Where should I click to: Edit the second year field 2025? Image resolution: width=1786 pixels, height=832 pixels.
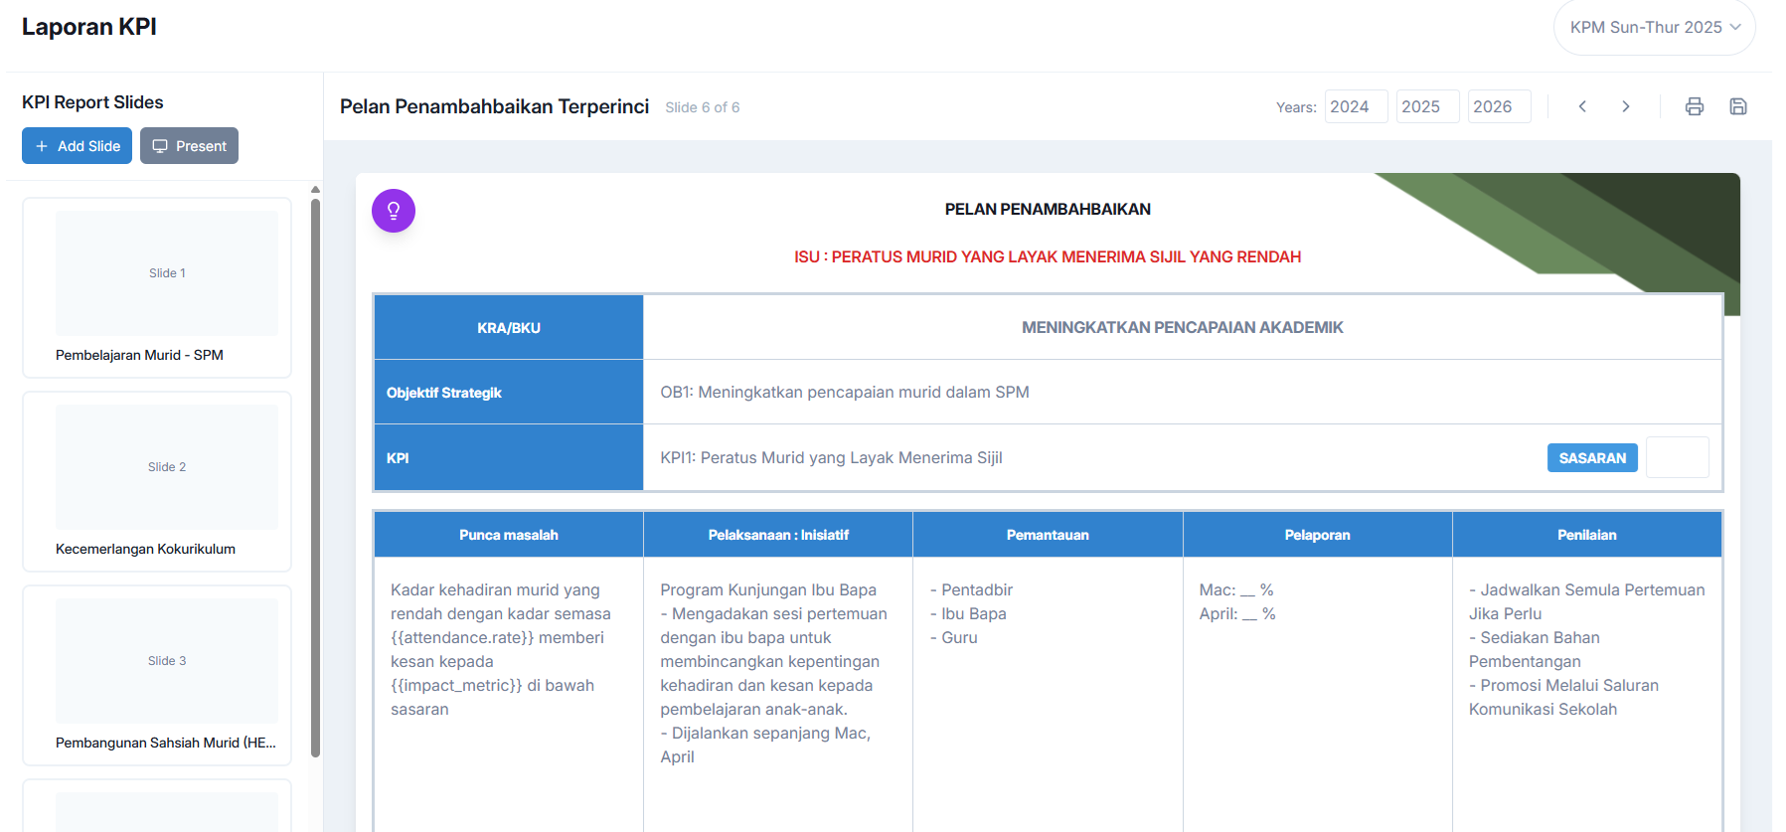pyautogui.click(x=1427, y=106)
